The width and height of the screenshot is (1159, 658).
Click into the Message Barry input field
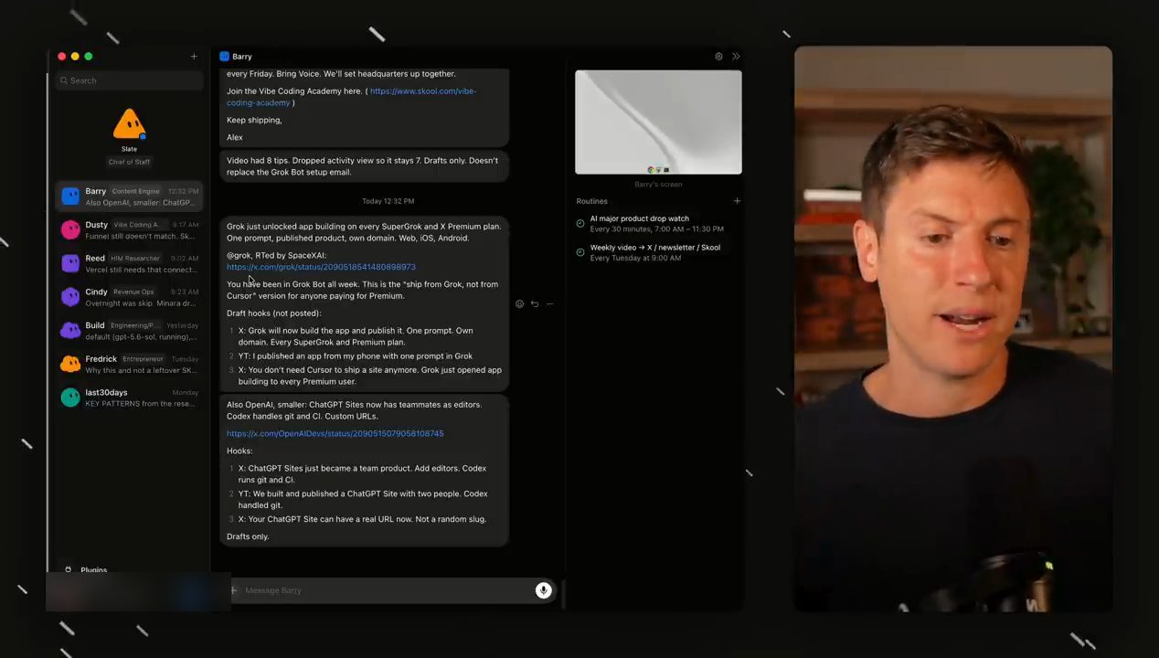(x=388, y=590)
